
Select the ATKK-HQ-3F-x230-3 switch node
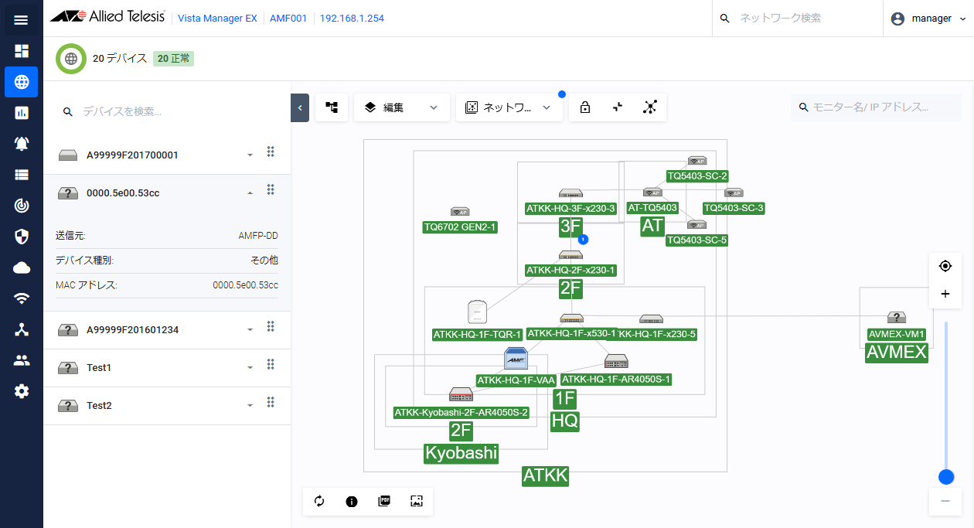click(x=570, y=193)
